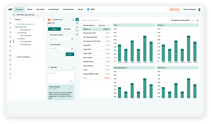The image size is (211, 124).
Task: Switch to the Schedule tab
Action: [67, 29]
